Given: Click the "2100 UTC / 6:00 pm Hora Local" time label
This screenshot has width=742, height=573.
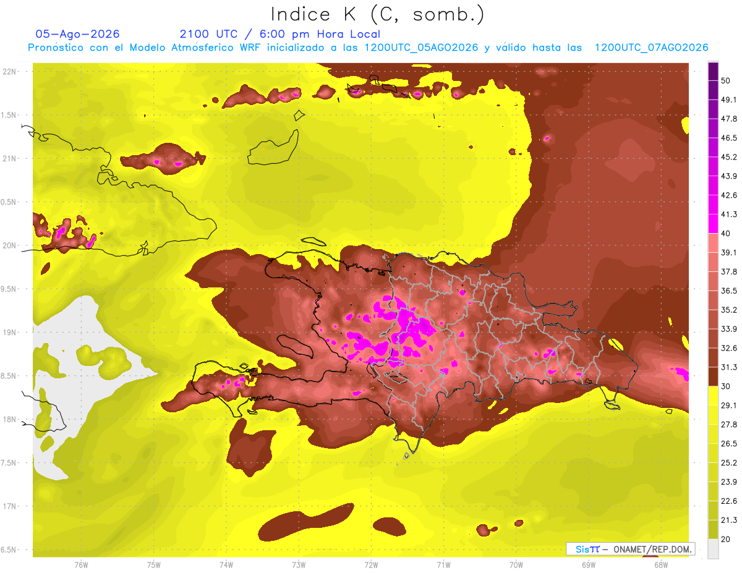Looking at the screenshot, I should tap(279, 34).
